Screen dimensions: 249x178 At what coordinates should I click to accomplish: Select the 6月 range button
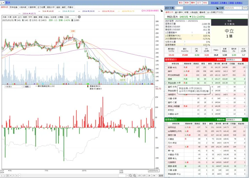pos(144,175)
